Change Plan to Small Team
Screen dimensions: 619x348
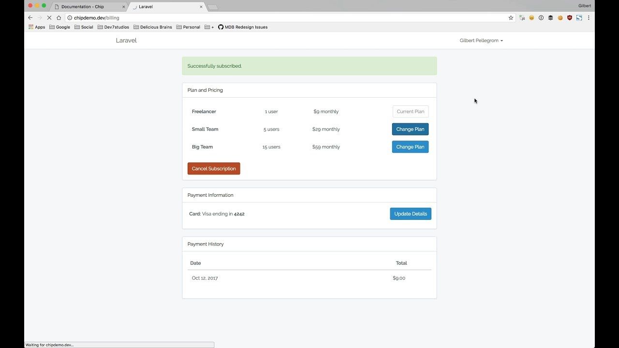[410, 129]
